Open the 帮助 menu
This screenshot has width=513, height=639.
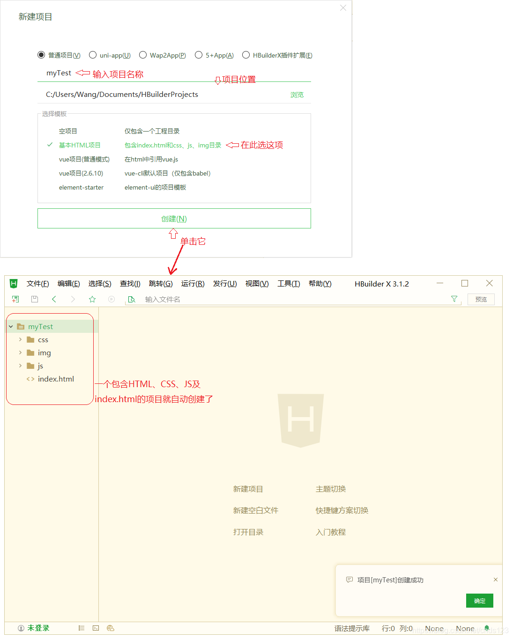pos(320,284)
